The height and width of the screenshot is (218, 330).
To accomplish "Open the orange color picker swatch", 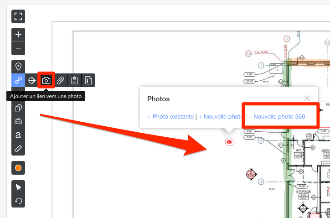I will point(18,168).
